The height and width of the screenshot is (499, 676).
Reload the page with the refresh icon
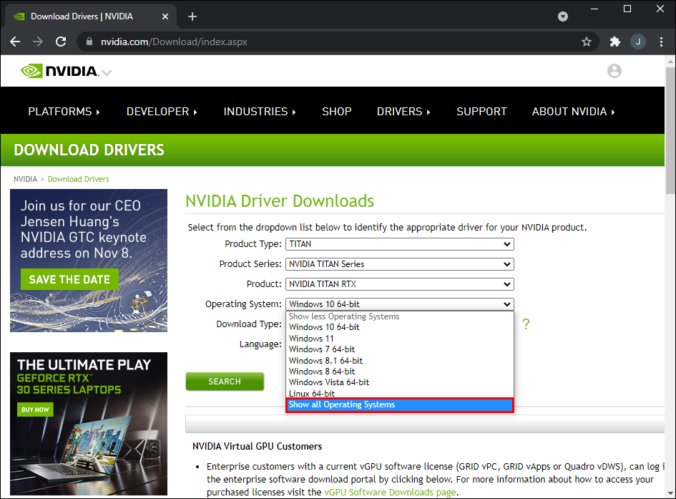(x=61, y=42)
